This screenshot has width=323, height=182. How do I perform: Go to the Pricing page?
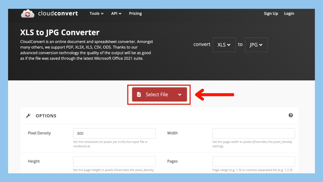tap(135, 13)
